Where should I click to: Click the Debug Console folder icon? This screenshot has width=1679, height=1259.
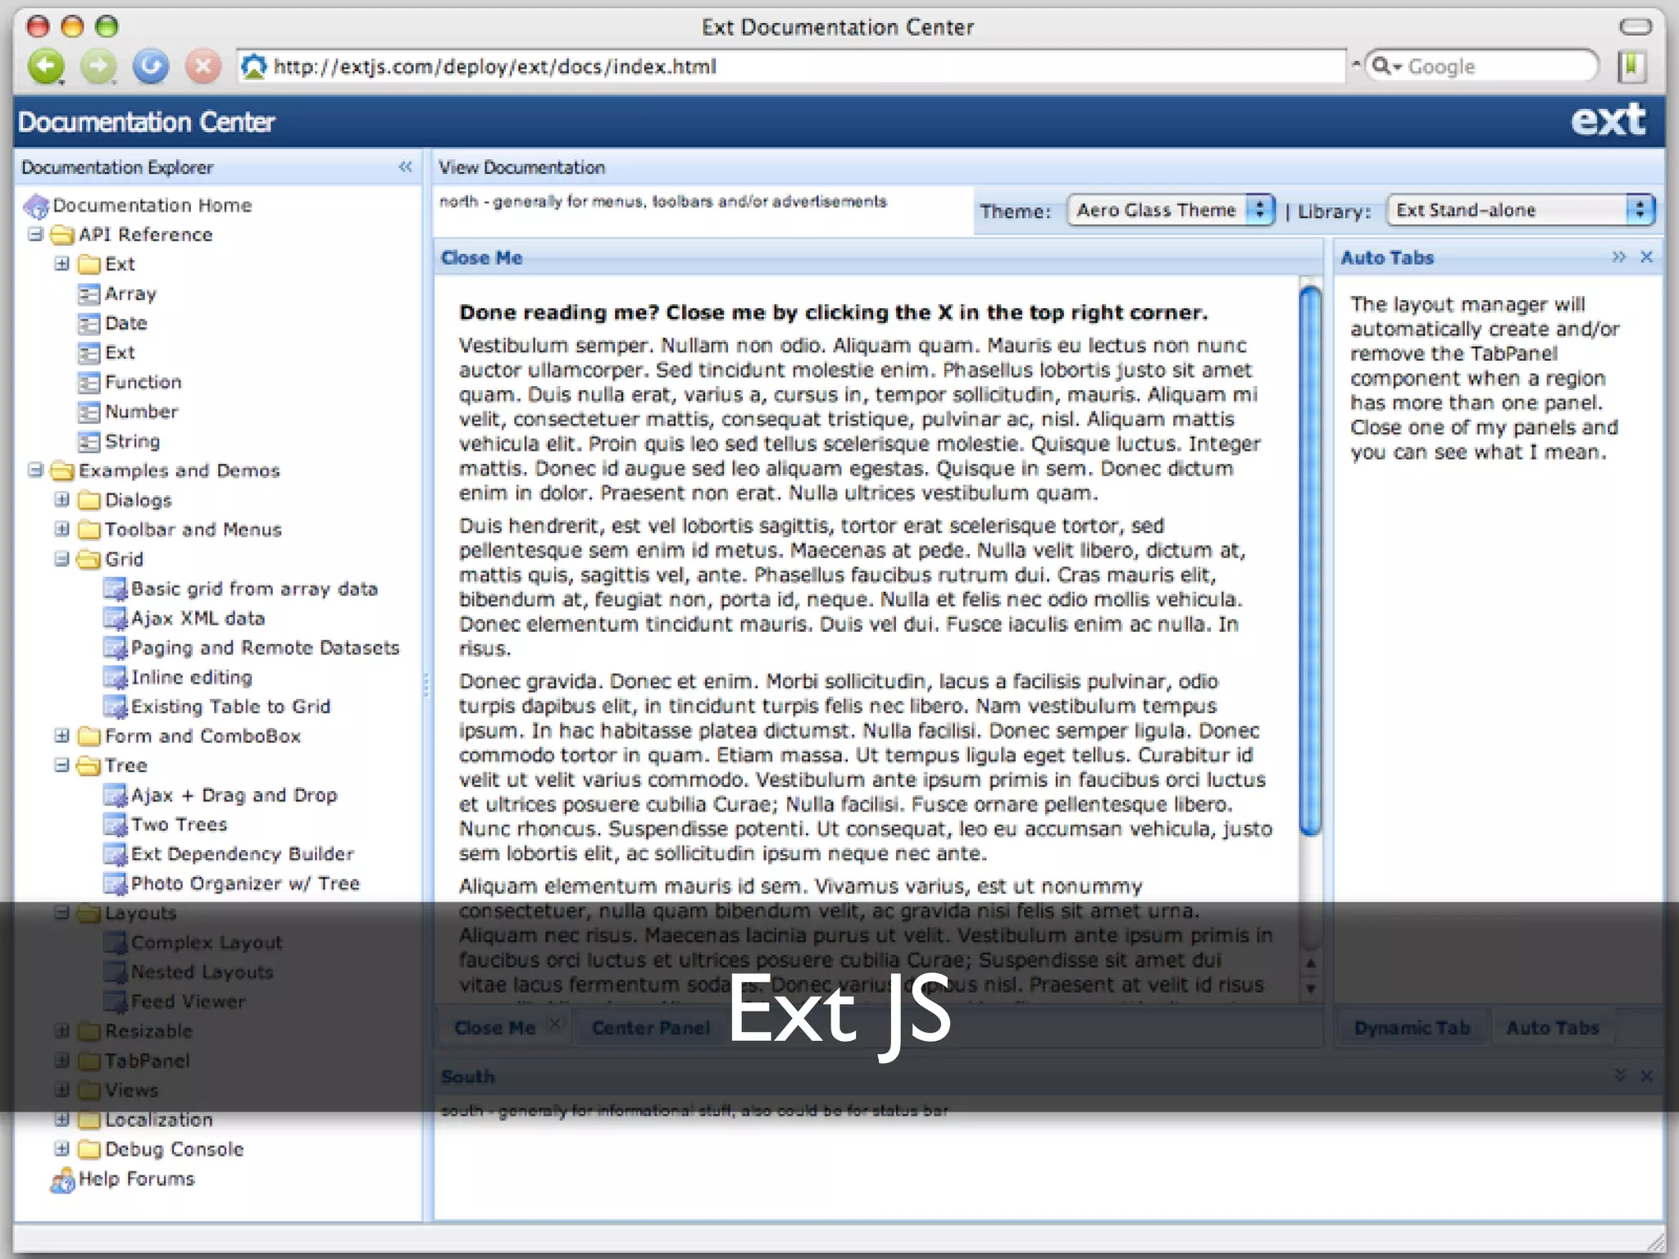89,1149
